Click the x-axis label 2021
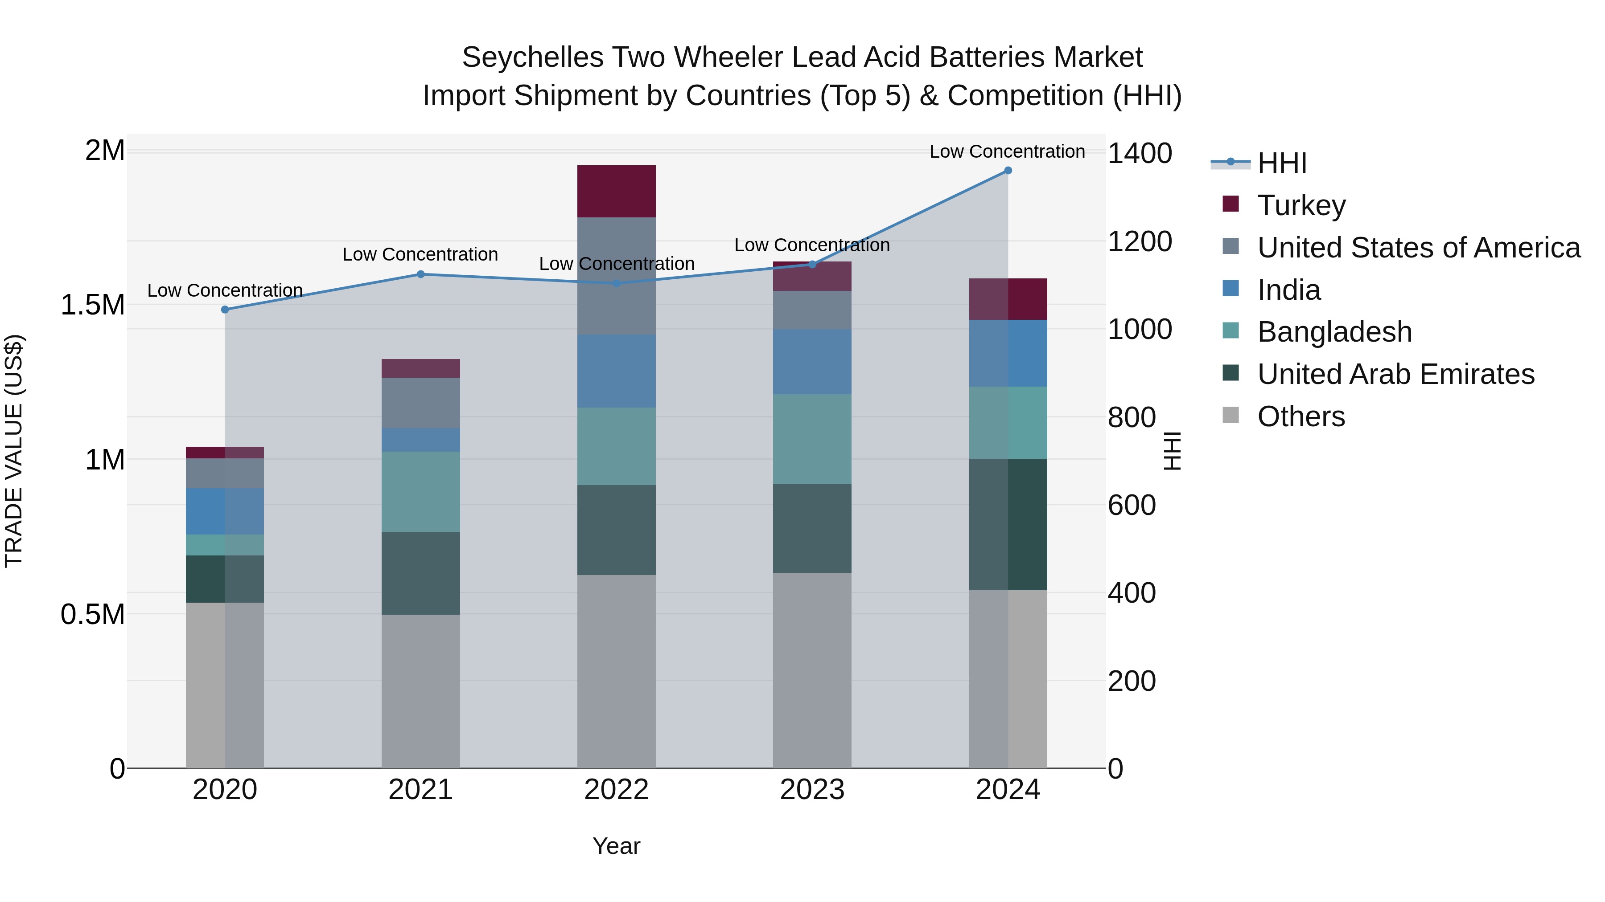Viewport: 1605px width, 902px height. coord(420,790)
